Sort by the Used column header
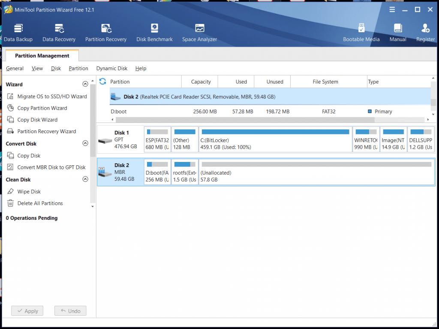Screen dimensions: 439x329 [236, 82]
